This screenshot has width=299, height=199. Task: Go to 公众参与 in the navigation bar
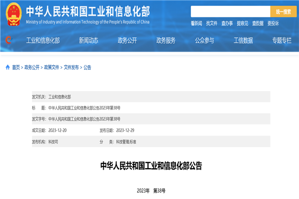[204, 40]
